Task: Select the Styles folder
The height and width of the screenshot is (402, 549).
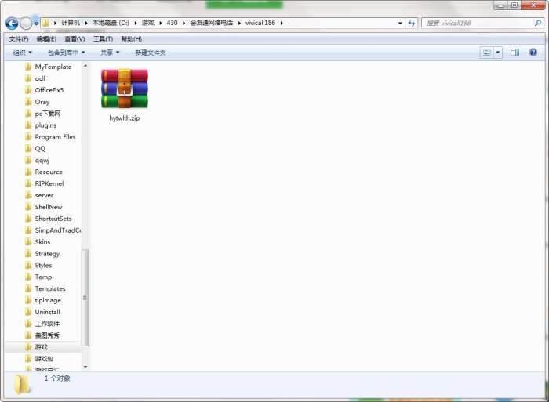Action: 43,265
